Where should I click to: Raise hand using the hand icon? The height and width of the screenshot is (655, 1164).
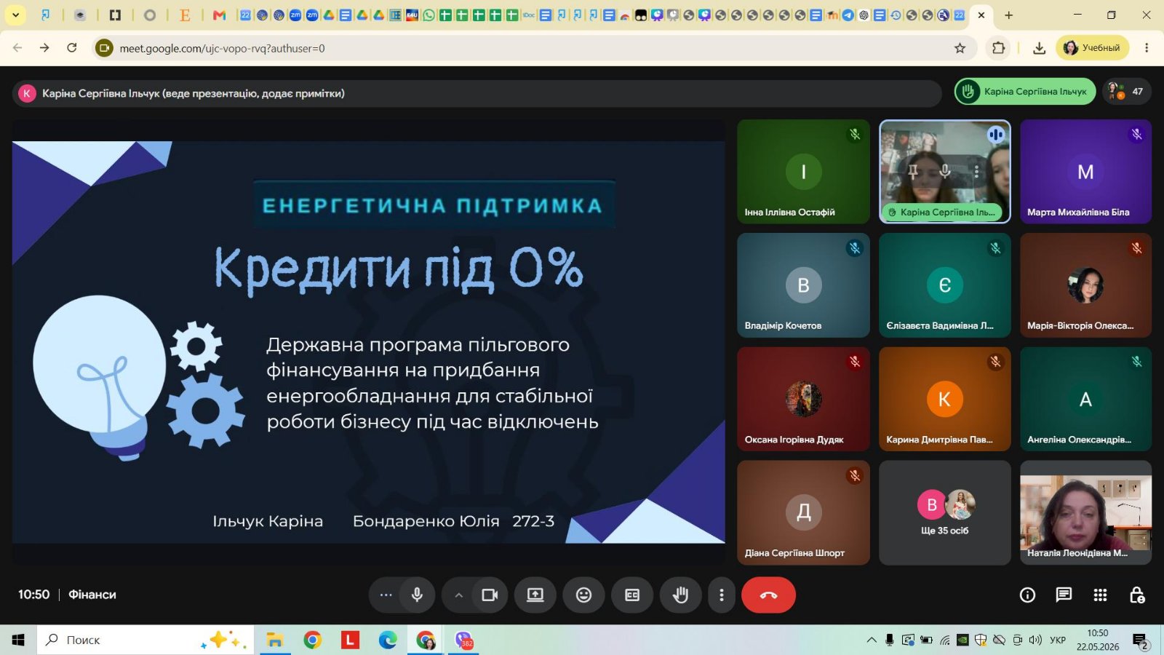click(680, 595)
